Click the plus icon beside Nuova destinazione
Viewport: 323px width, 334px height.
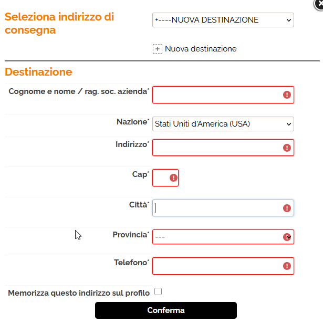[158, 49]
